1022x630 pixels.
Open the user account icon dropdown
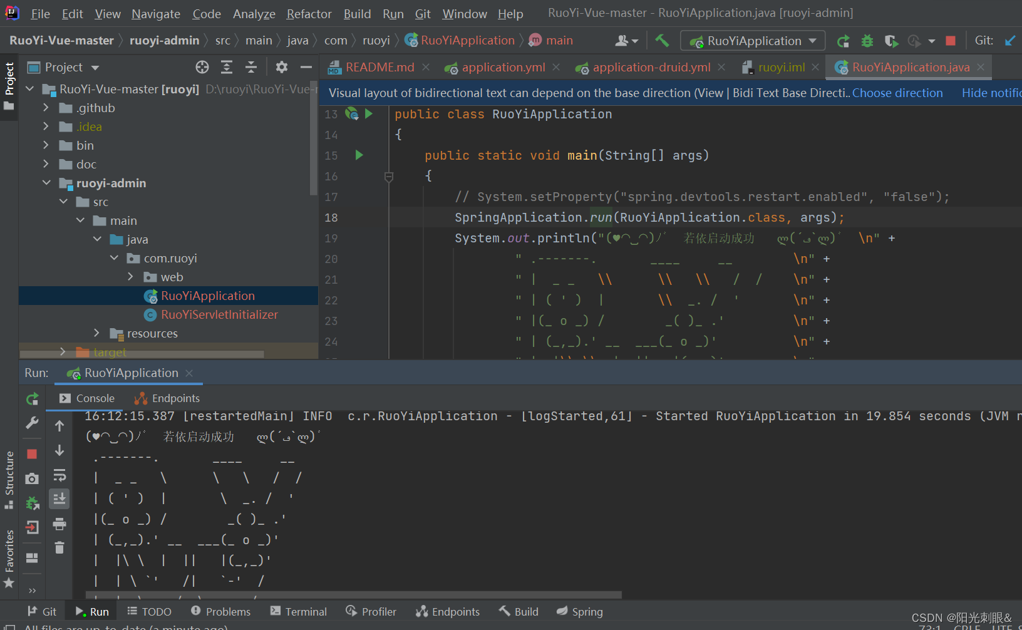click(x=627, y=41)
